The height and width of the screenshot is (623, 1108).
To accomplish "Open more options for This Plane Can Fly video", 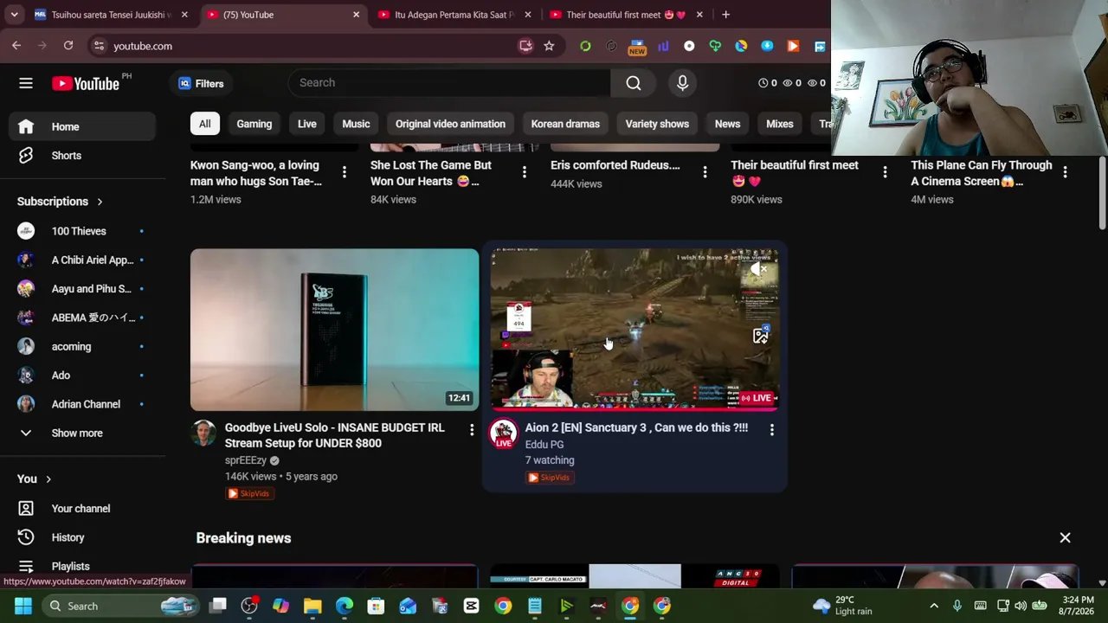I will click(1065, 172).
